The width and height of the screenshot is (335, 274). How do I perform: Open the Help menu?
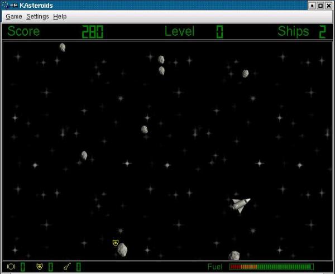click(x=60, y=16)
